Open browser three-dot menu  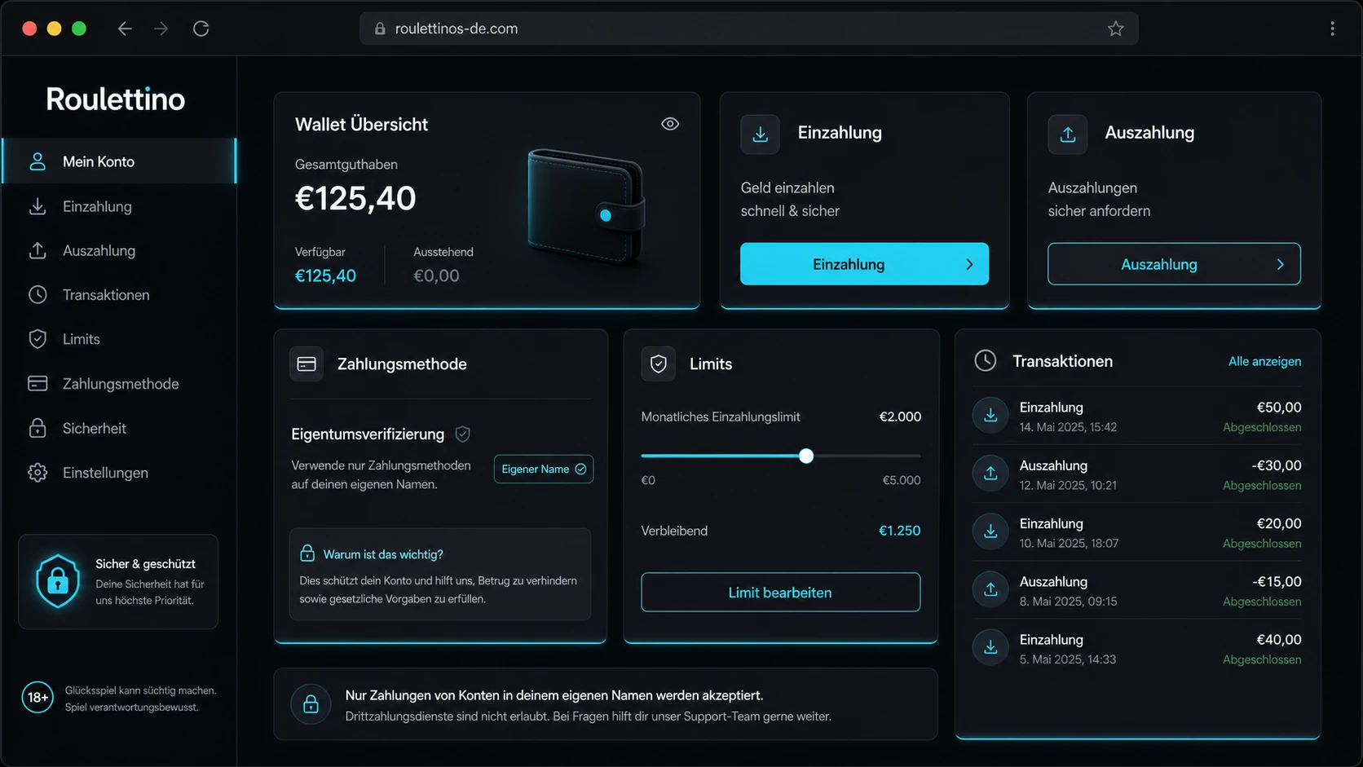1332,29
